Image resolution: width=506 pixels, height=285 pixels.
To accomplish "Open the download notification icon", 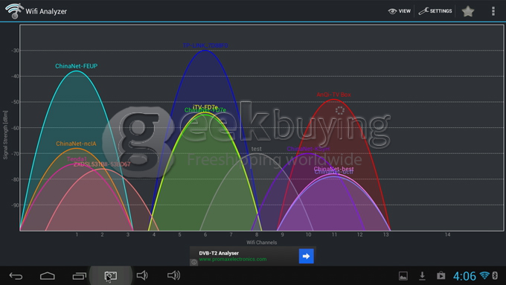I will pos(422,276).
